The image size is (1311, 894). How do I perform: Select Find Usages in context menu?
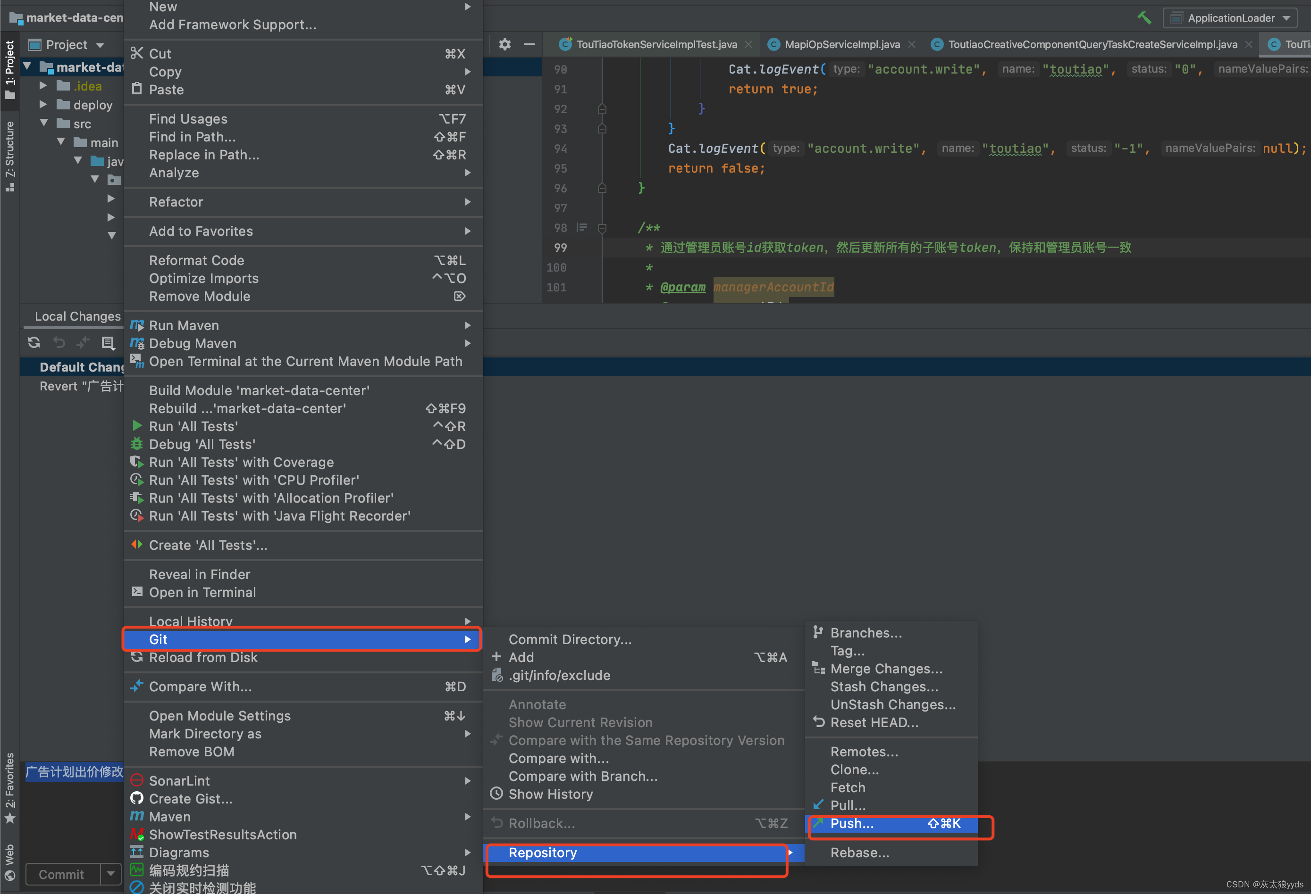tap(303, 119)
